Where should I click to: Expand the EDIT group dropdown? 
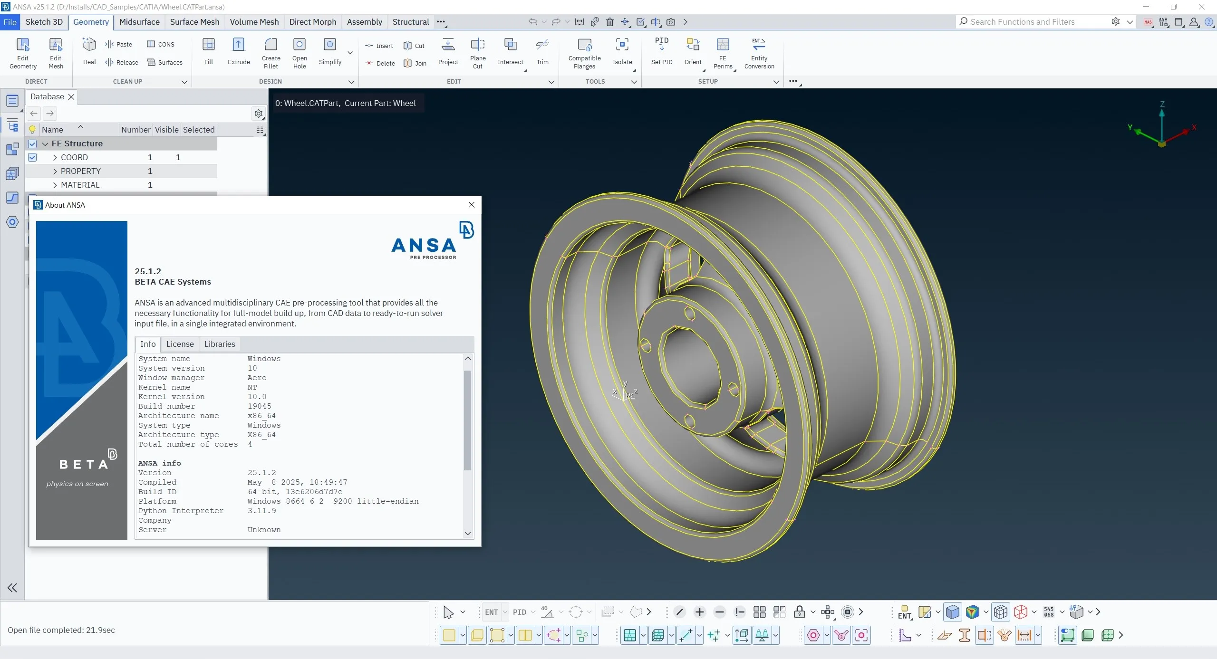coord(551,82)
